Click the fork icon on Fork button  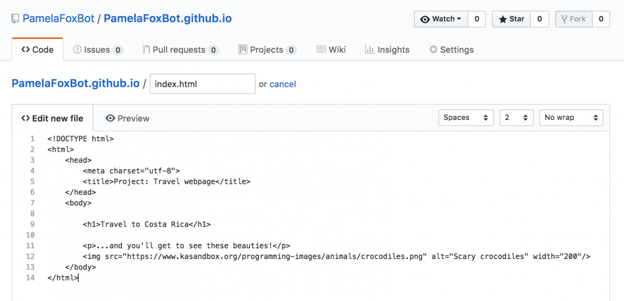[x=565, y=19]
